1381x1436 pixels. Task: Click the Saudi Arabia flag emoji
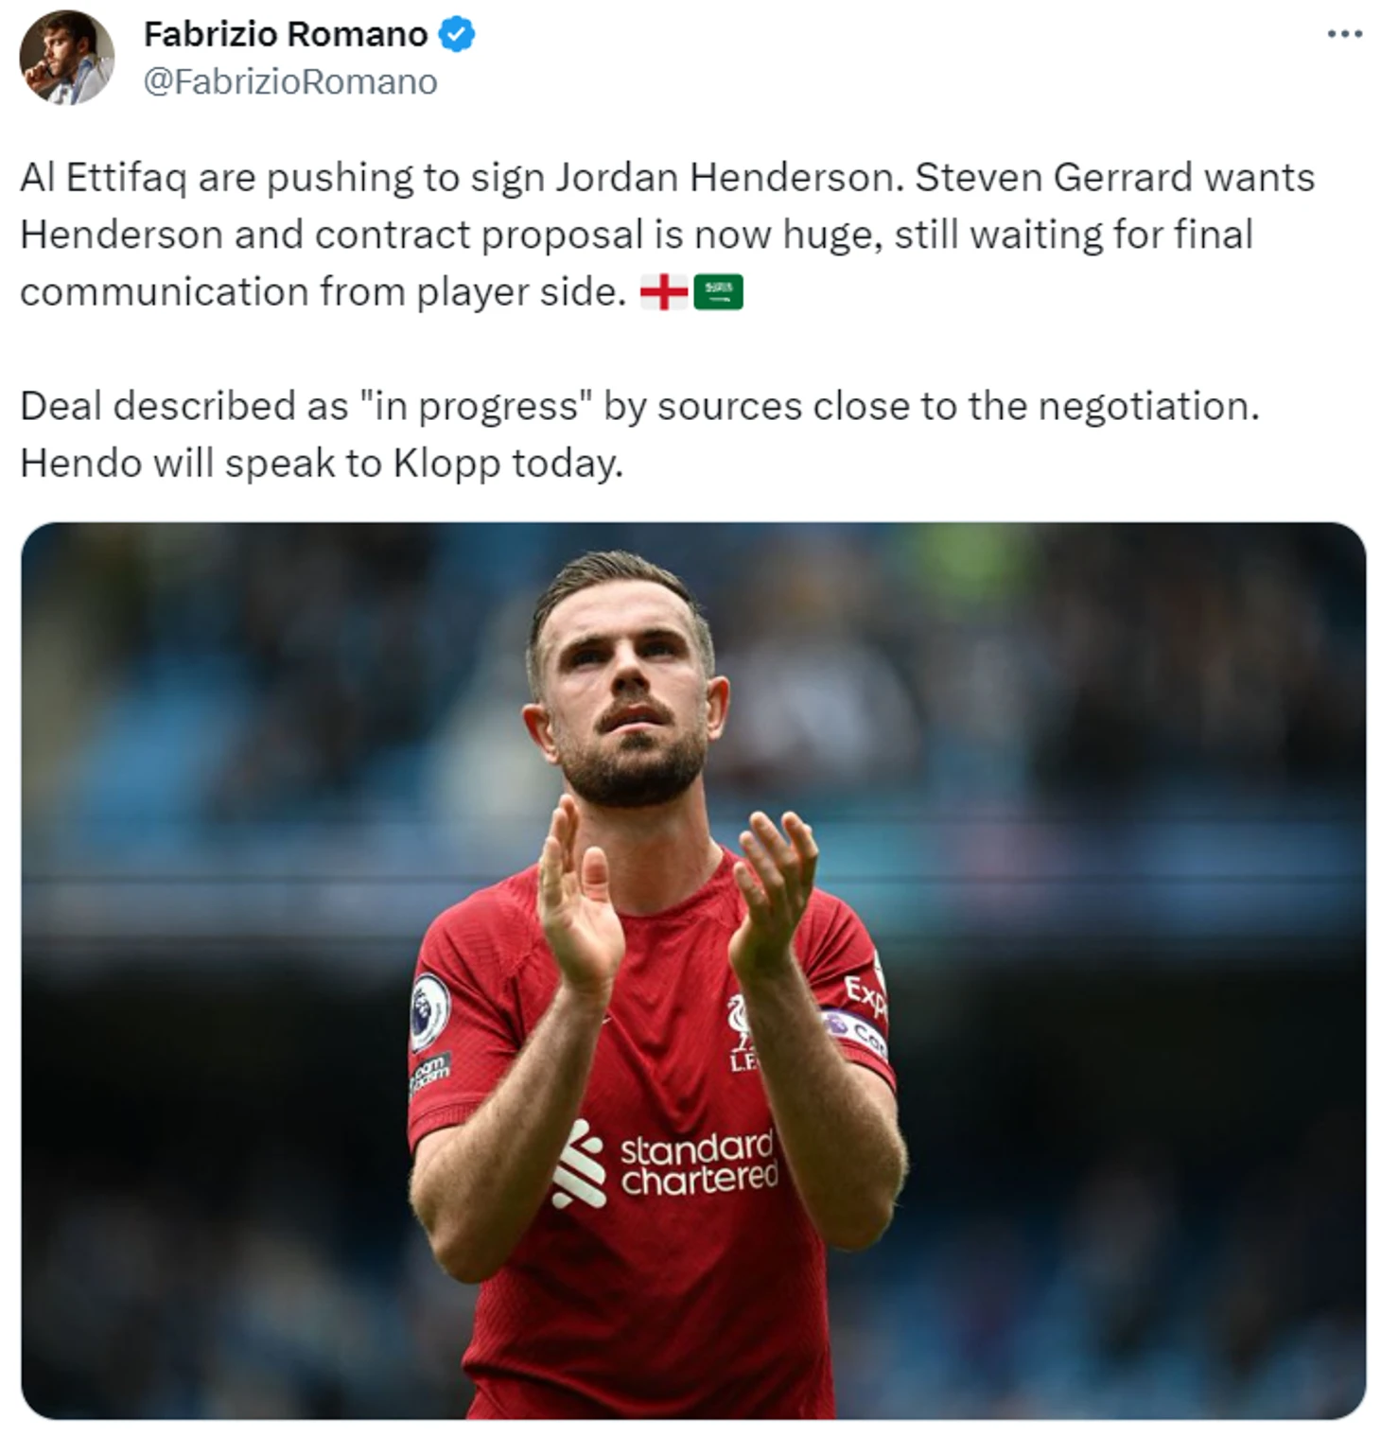click(718, 292)
